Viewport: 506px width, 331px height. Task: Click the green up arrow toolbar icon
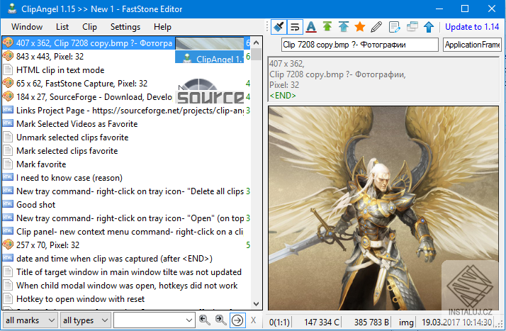coord(327,27)
